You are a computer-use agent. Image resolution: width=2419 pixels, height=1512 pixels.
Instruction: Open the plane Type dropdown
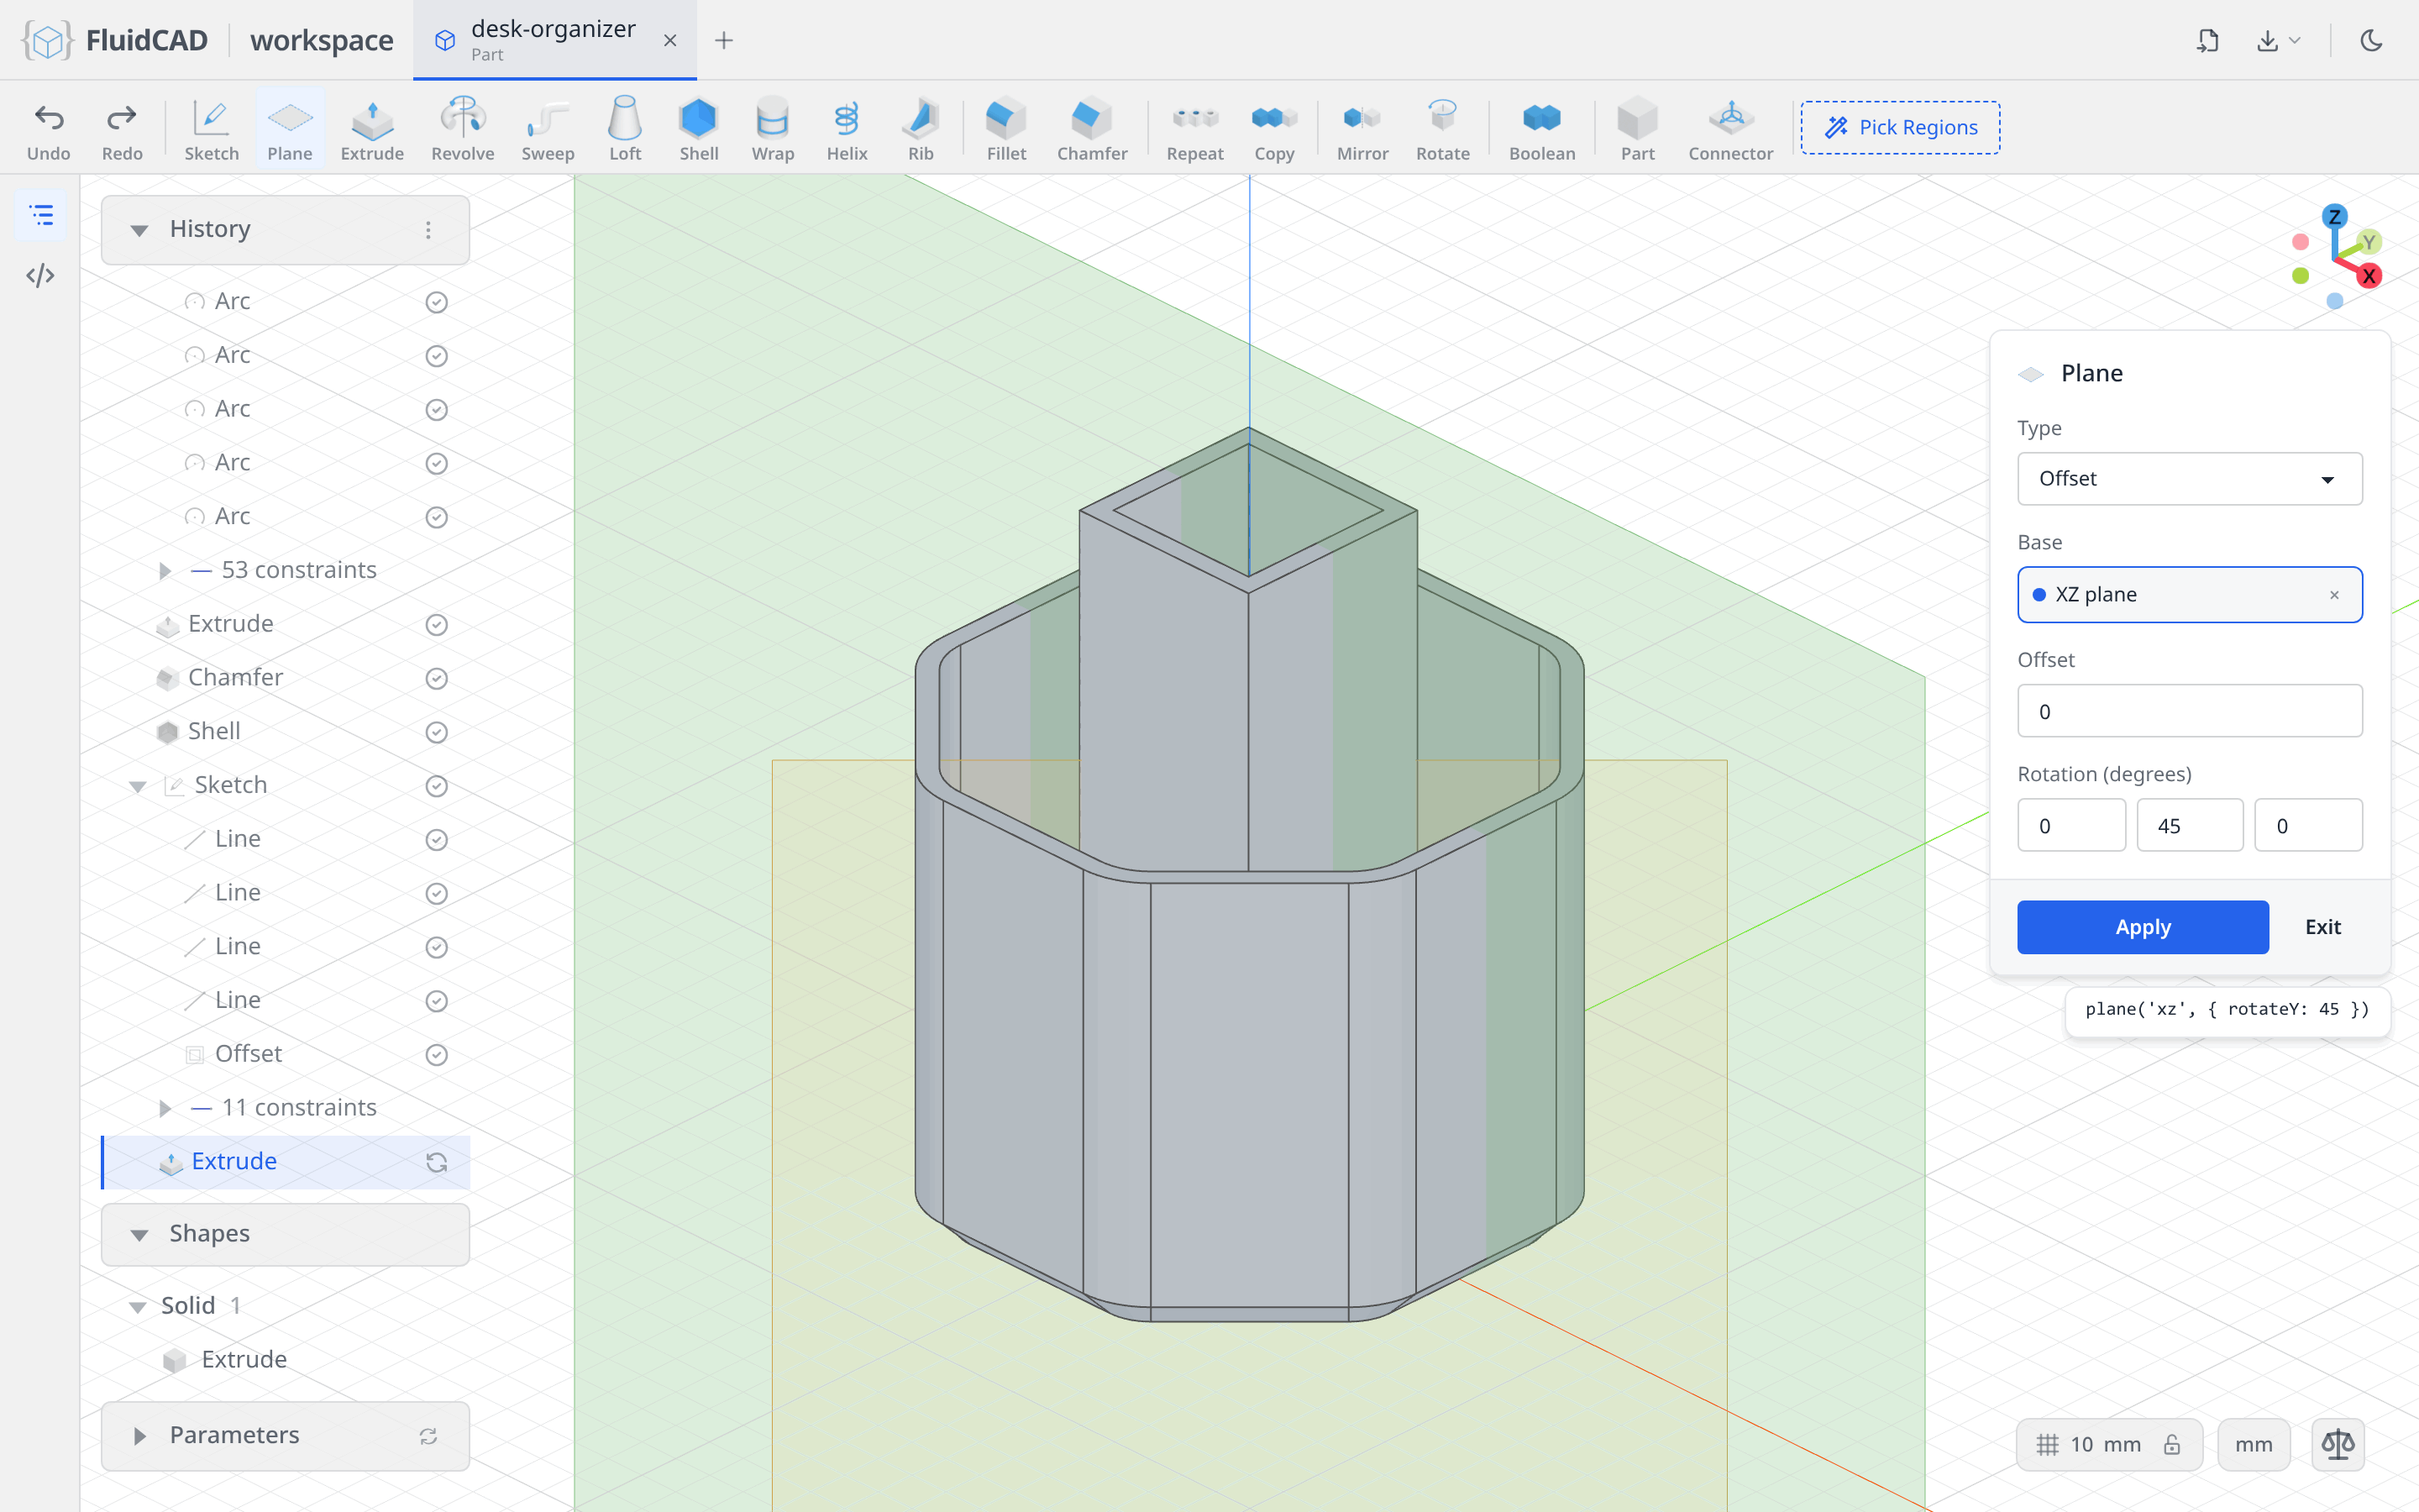coord(2189,479)
